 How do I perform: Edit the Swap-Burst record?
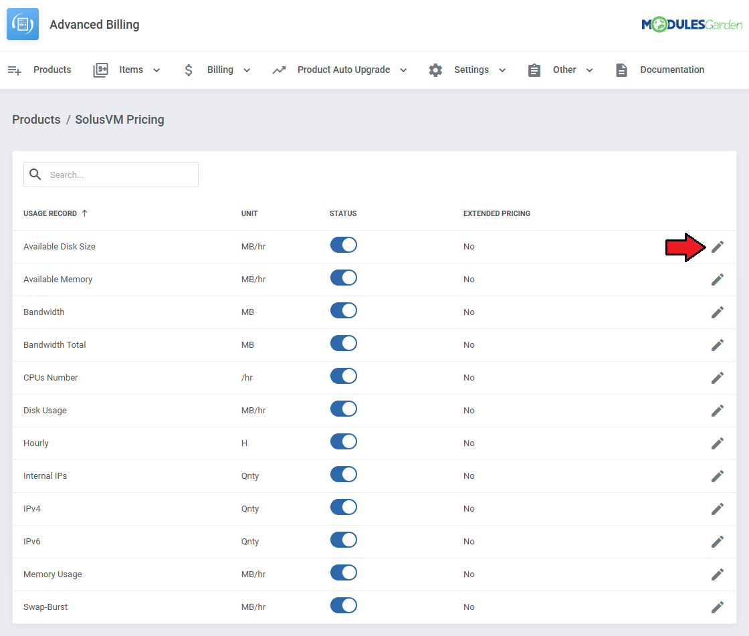717,607
